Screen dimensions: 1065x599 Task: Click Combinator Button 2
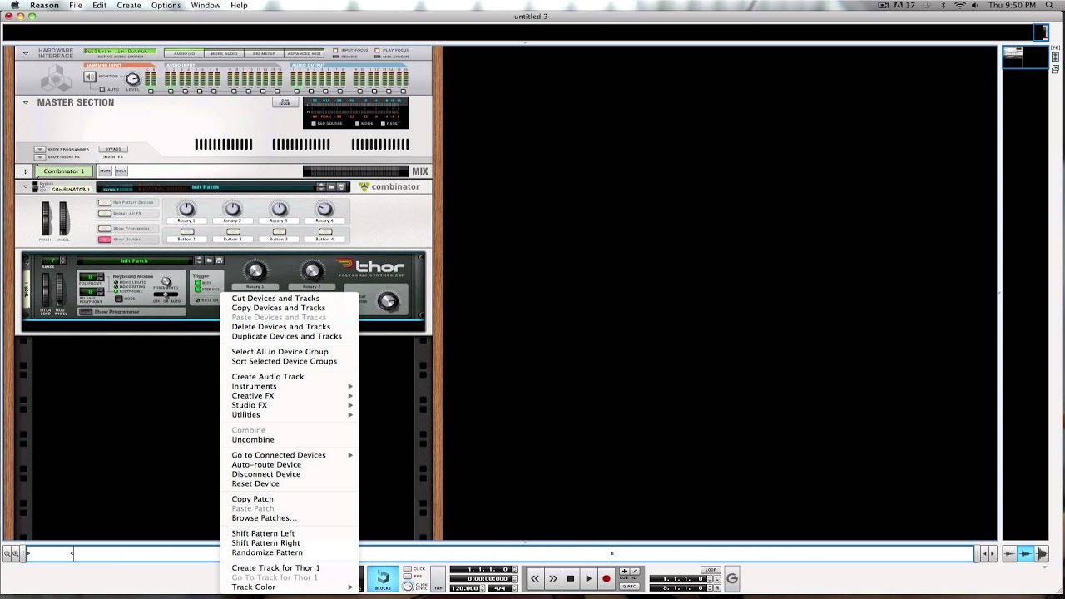click(x=233, y=231)
